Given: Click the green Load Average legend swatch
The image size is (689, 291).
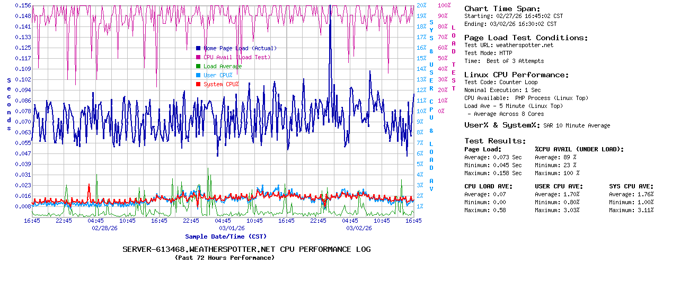Looking at the screenshot, I should (198, 66).
